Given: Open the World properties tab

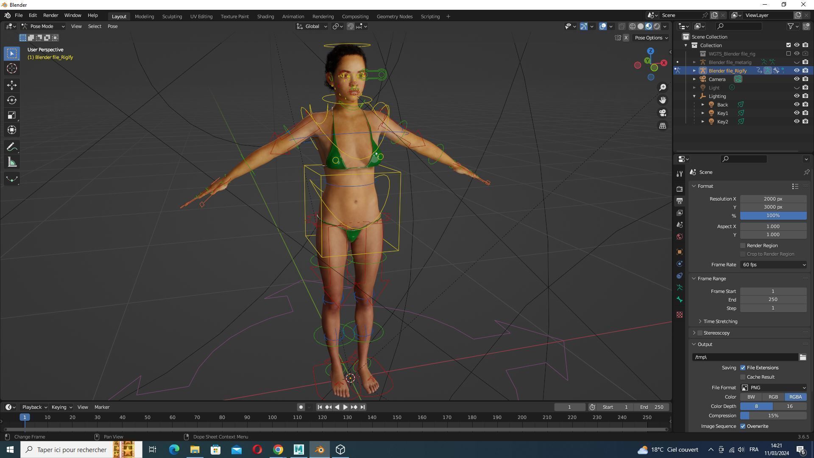Looking at the screenshot, I should click(x=680, y=237).
